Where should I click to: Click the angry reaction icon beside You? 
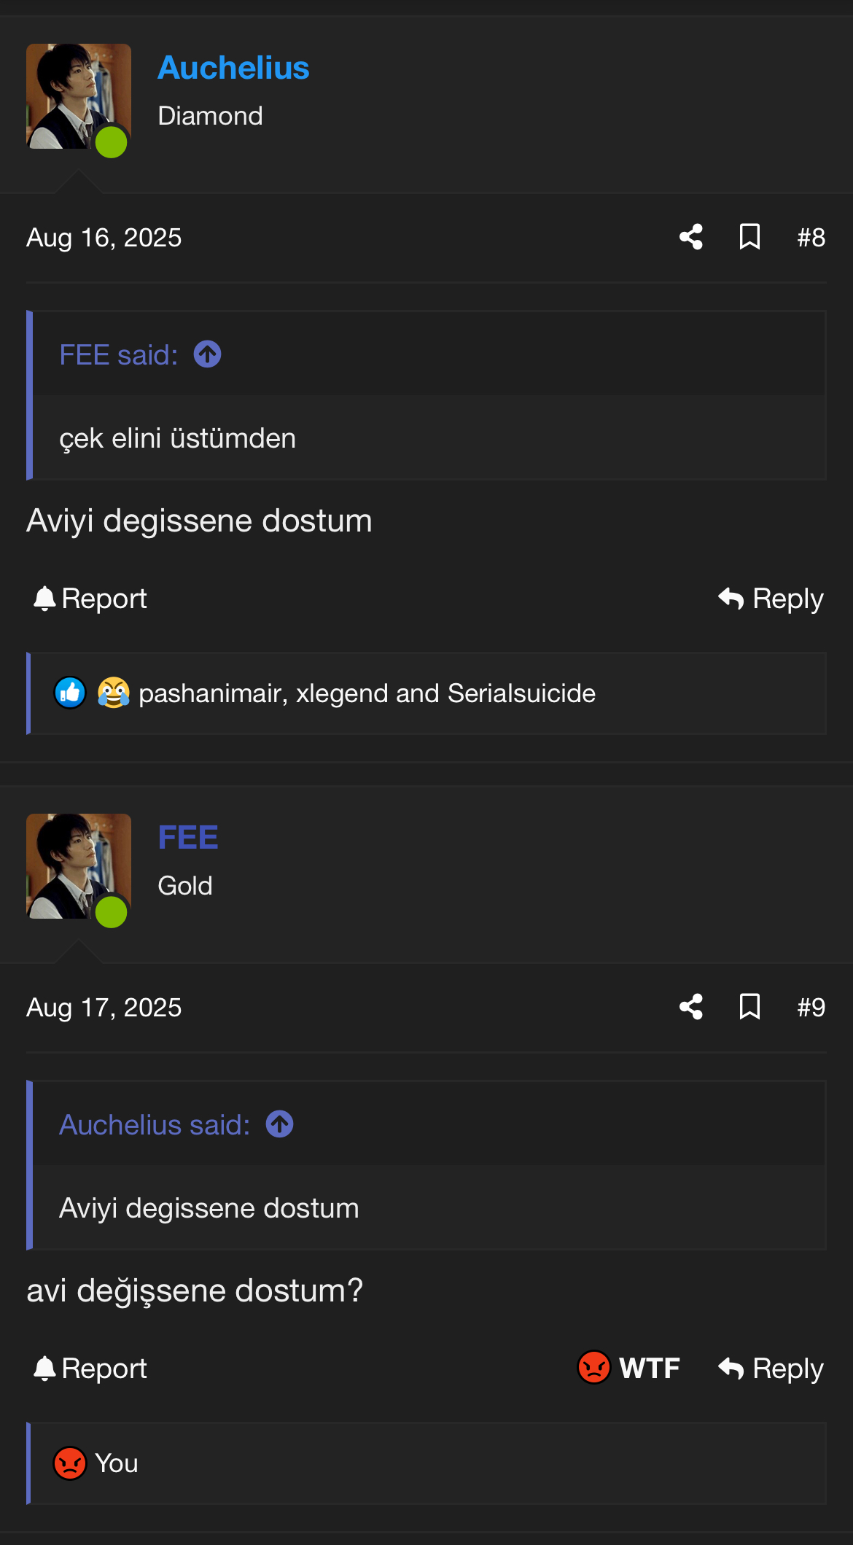coord(70,1463)
